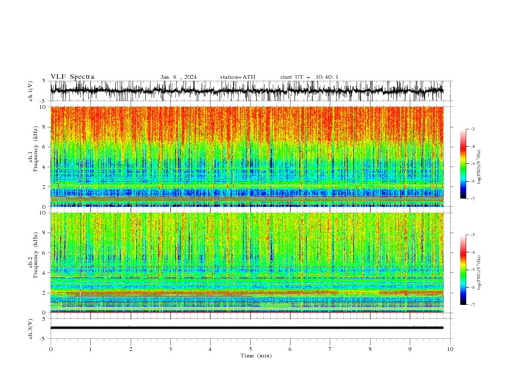The width and height of the screenshot is (507, 392).
Task: Click the ch.3 flat voltage trace
Action: [247, 328]
